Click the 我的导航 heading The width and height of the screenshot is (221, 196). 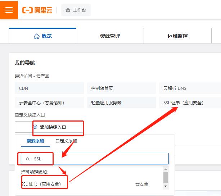click(25, 63)
